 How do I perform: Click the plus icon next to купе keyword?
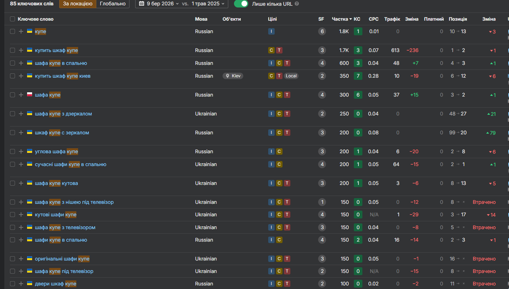pos(21,31)
